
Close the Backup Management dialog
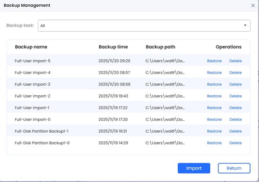(x=253, y=6)
